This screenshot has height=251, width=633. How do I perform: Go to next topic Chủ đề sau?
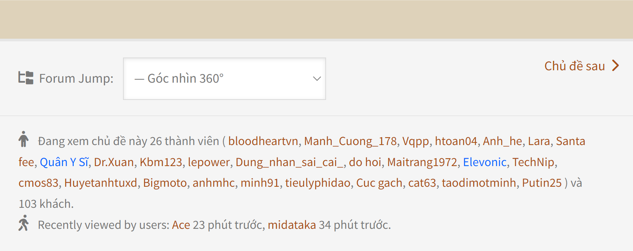[574, 66]
